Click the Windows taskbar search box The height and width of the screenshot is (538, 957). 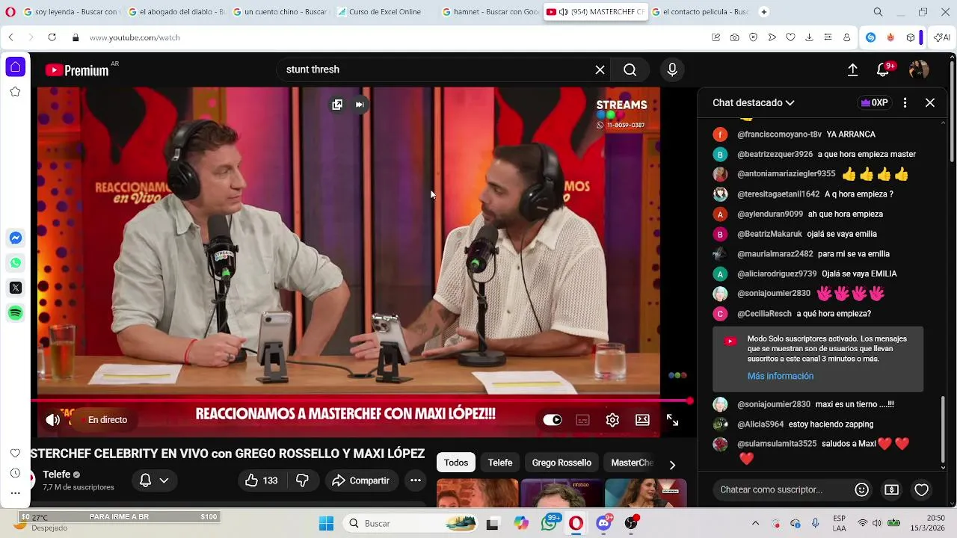[410, 524]
